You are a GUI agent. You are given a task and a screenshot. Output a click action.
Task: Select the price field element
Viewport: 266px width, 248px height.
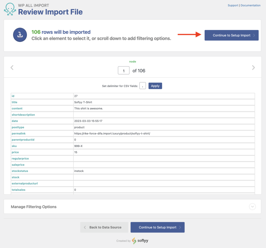pyautogui.click(x=15, y=152)
